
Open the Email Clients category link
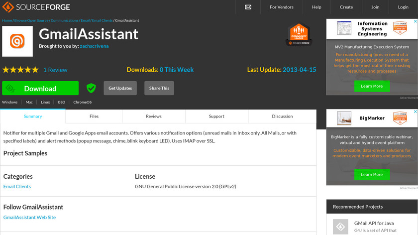click(17, 186)
